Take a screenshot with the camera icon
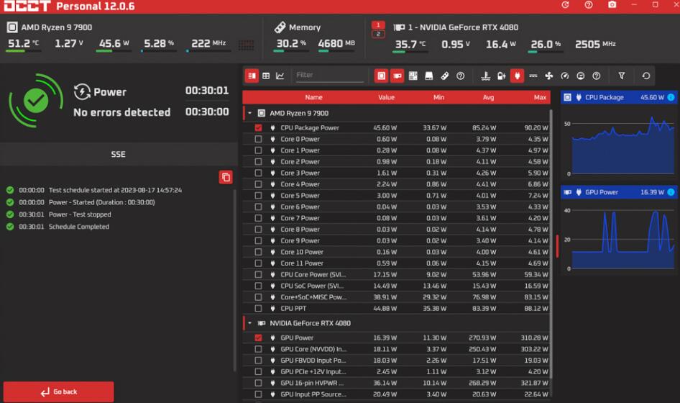 pyautogui.click(x=612, y=5)
